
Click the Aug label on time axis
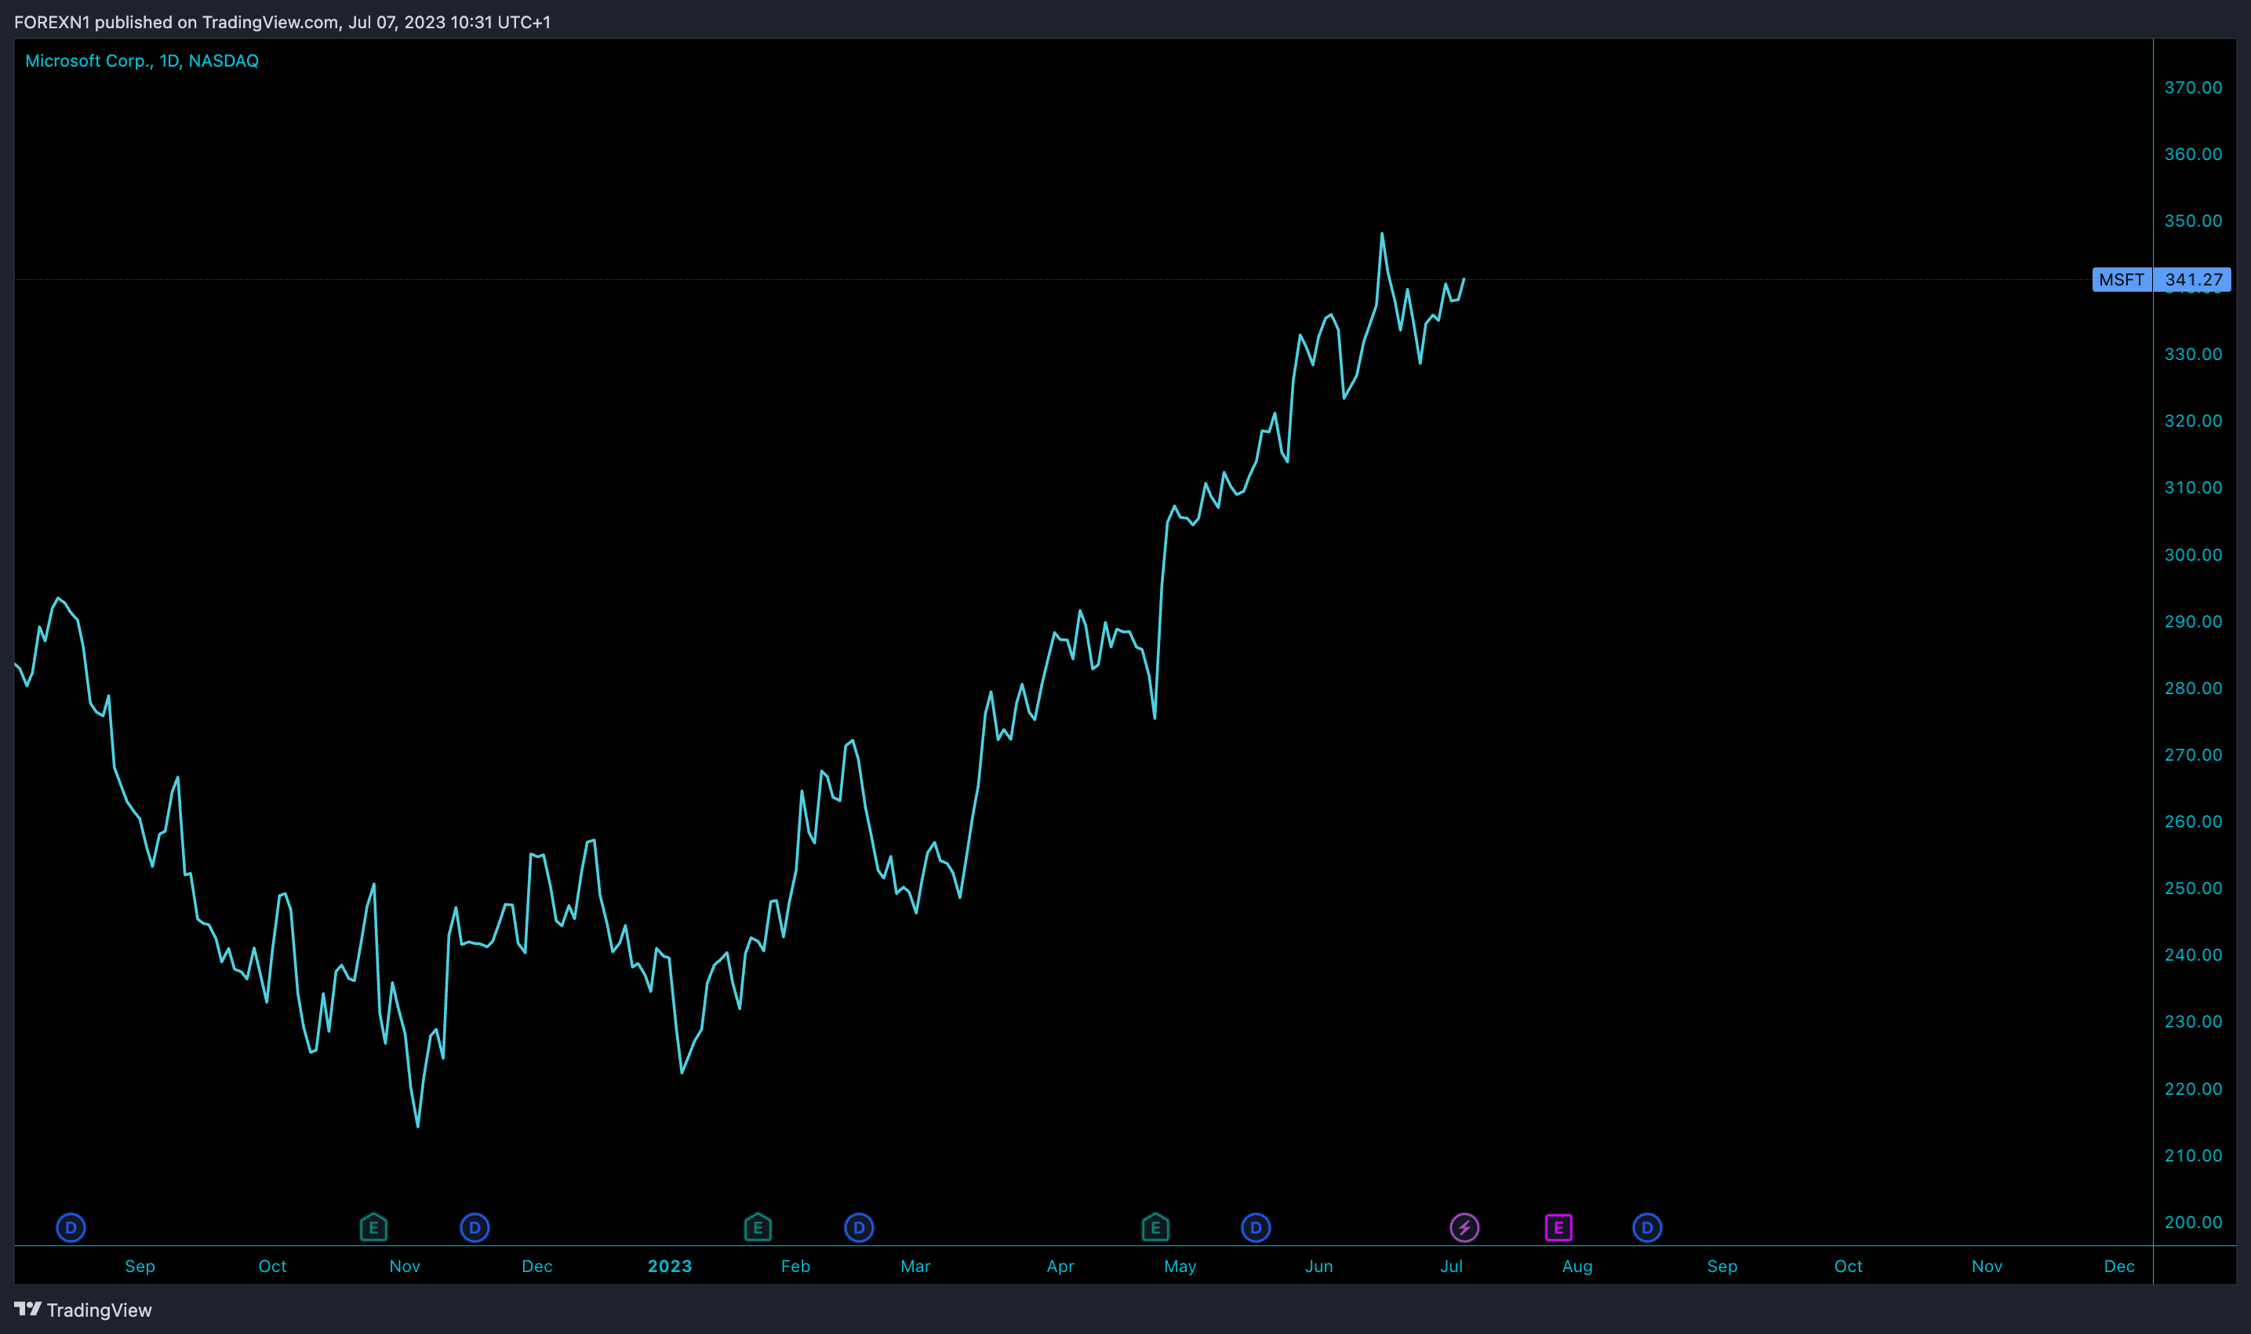1576,1266
